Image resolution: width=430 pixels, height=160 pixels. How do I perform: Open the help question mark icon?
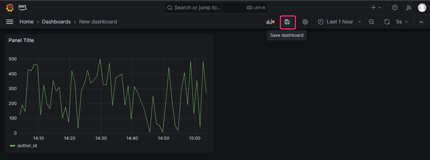[x=395, y=8]
